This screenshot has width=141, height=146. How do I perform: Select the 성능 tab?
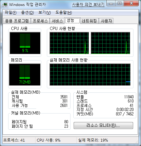[72, 20]
